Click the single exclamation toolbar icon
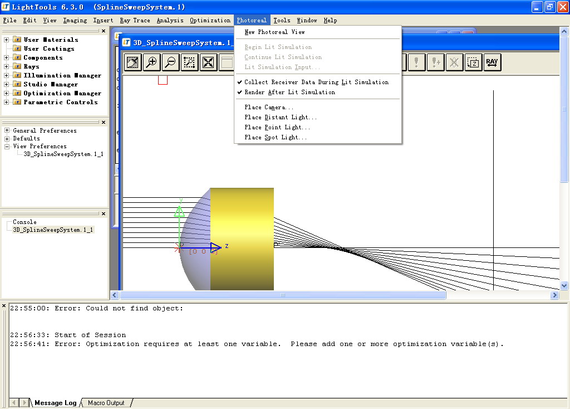Image resolution: width=570 pixels, height=409 pixels. coord(416,62)
